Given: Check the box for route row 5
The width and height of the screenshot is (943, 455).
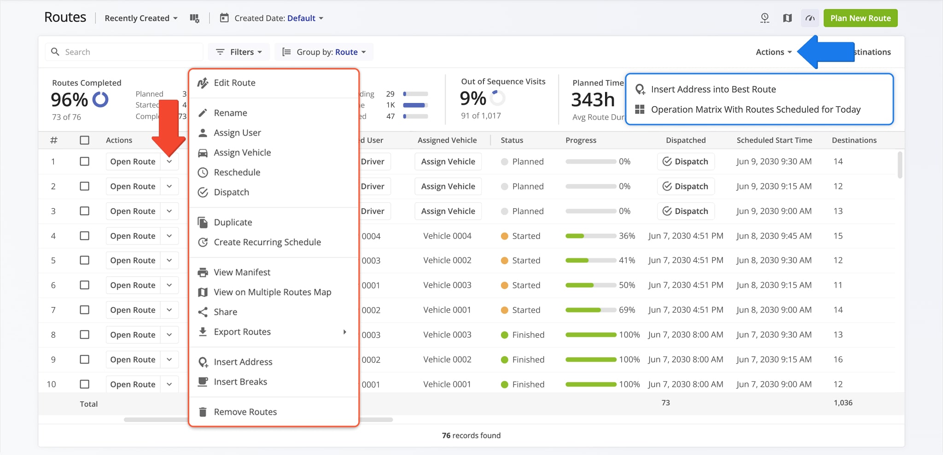Looking at the screenshot, I should point(85,260).
